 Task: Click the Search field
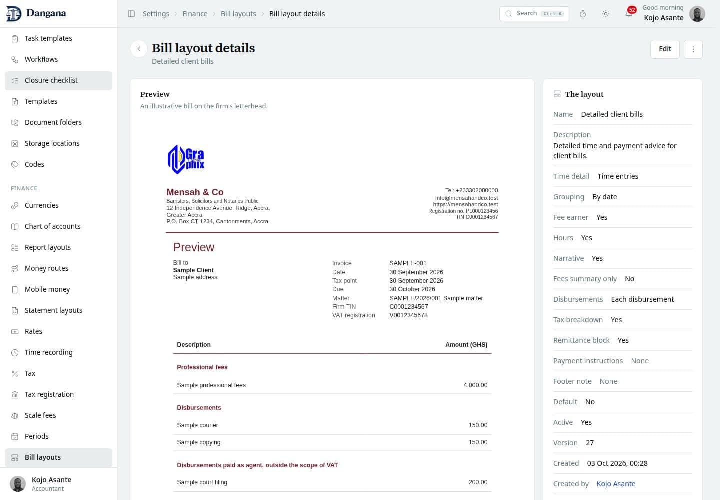point(534,14)
